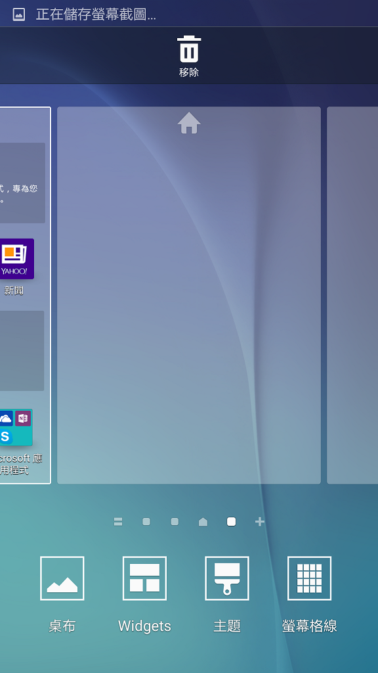
Task: Tap the 正在儲存螢幕截圖 notification text
Action: tap(96, 14)
